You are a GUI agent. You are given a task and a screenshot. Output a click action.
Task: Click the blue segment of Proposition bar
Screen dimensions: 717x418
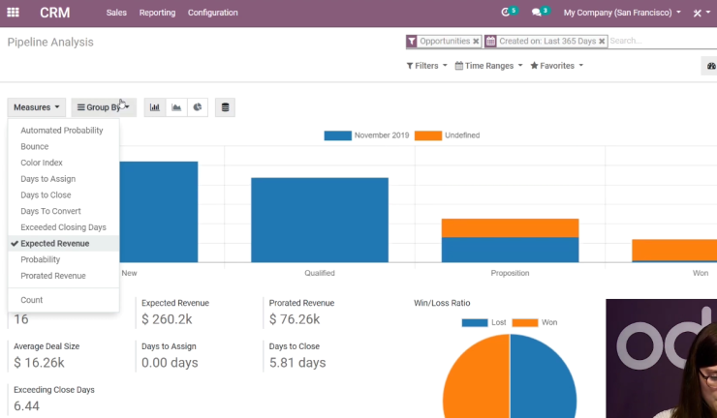pos(510,250)
